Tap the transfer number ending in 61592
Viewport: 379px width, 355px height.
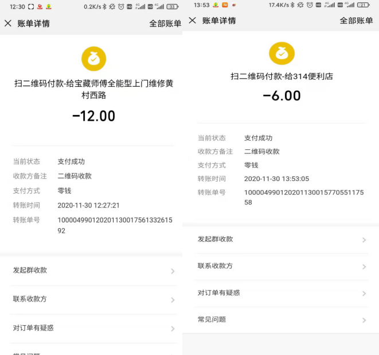[x=115, y=225]
